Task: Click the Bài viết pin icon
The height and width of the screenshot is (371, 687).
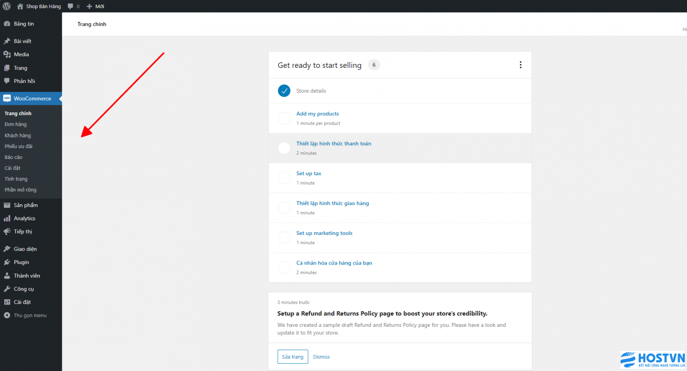Action: click(x=7, y=41)
